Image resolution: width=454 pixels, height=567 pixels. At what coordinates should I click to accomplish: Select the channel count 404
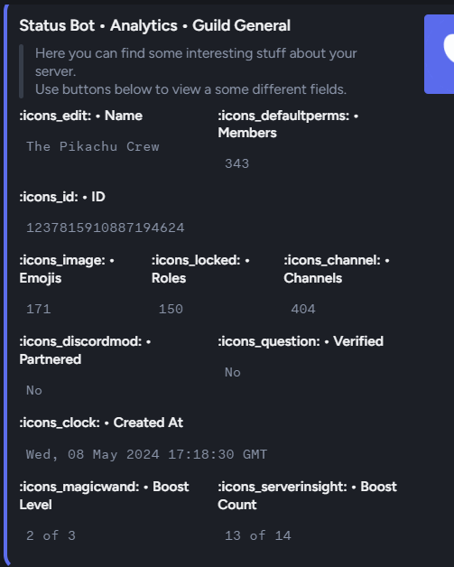(303, 309)
